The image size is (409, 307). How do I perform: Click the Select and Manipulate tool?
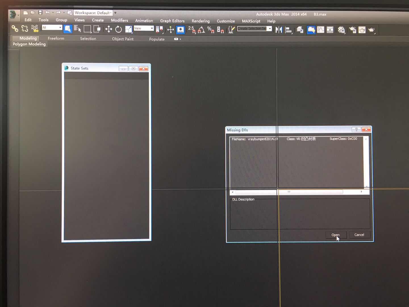pos(170,30)
